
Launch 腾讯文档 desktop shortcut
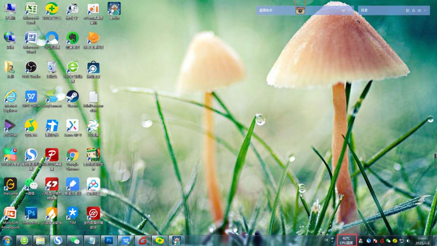tap(52, 128)
